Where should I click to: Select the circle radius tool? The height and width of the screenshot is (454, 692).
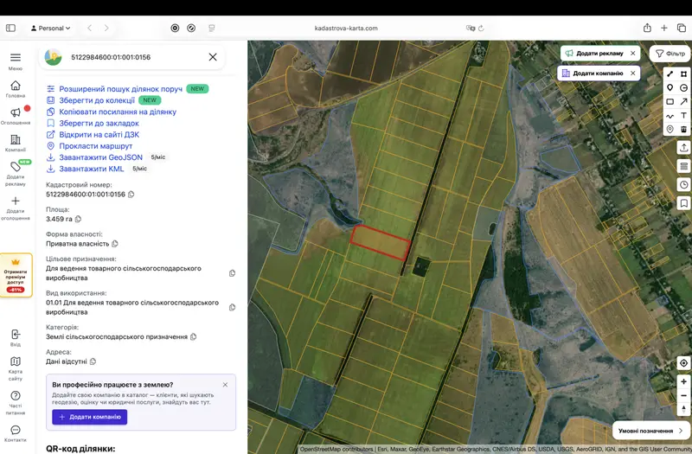(683, 88)
